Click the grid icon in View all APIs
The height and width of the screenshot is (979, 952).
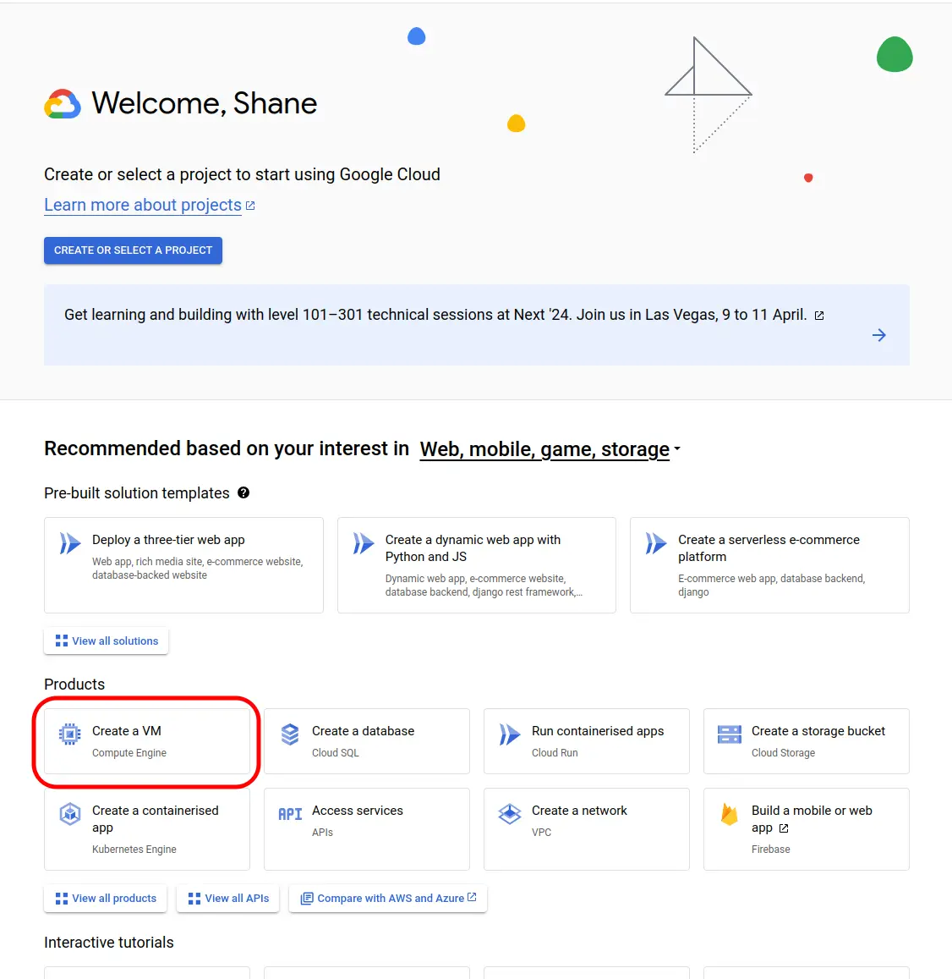pos(194,899)
